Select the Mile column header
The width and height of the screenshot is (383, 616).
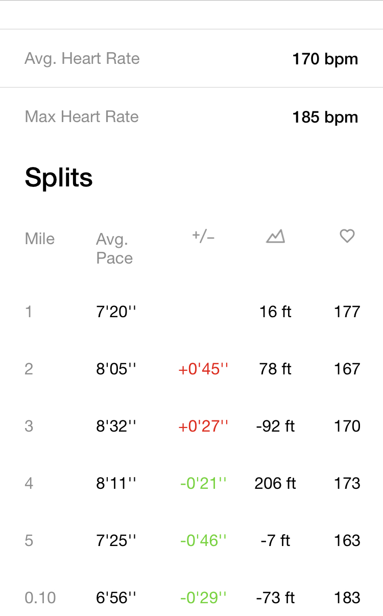pyautogui.click(x=40, y=239)
